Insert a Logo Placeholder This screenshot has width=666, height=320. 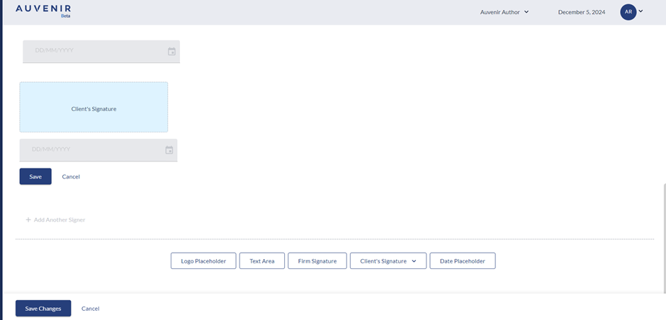click(203, 261)
